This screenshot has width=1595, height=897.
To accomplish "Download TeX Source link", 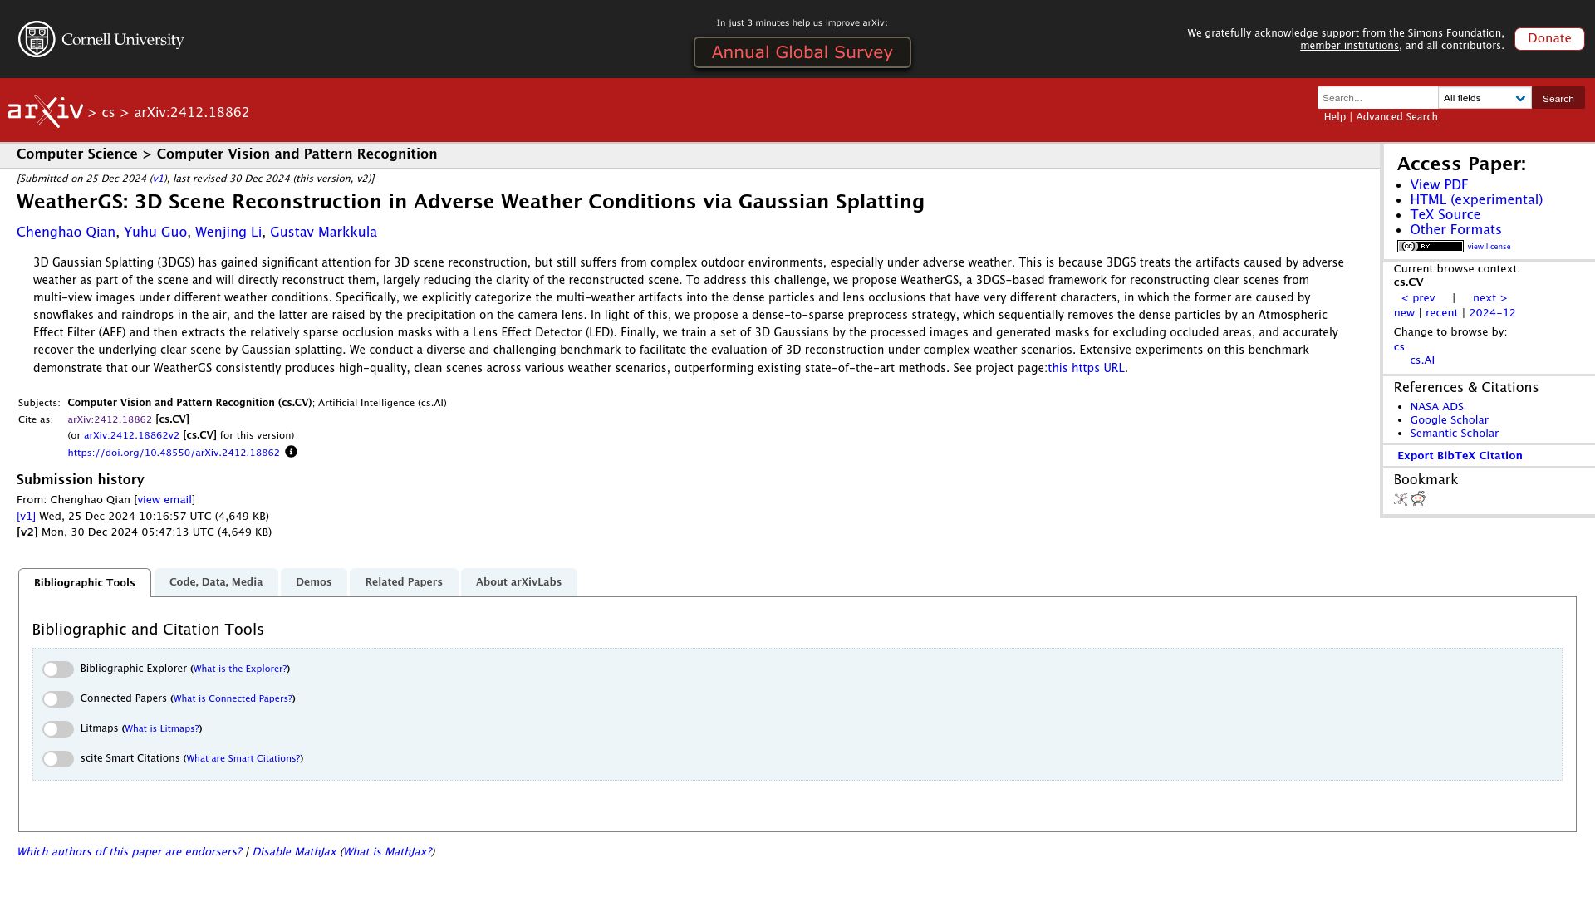I will [1445, 215].
